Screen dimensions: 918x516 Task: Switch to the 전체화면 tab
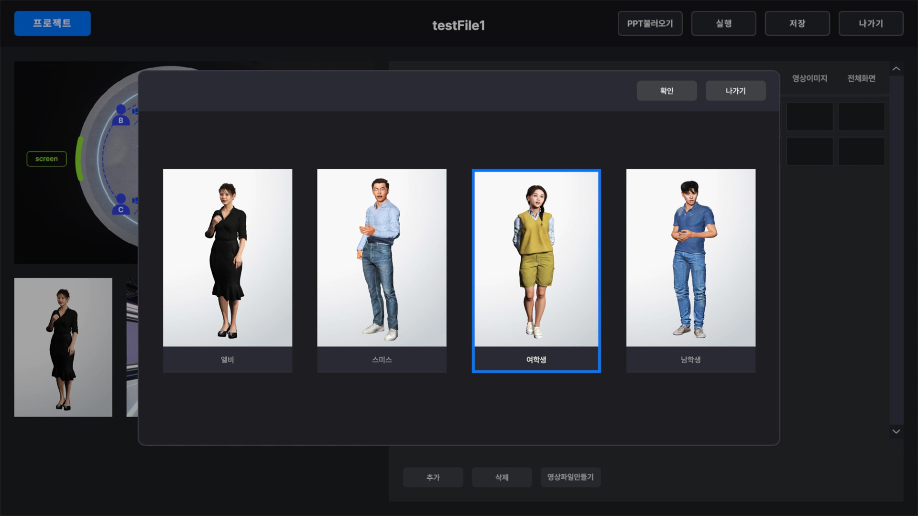pos(861,78)
